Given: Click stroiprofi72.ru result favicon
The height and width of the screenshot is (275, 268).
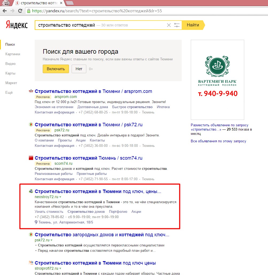Looking at the screenshot, I should pyautogui.click(x=31, y=263).
